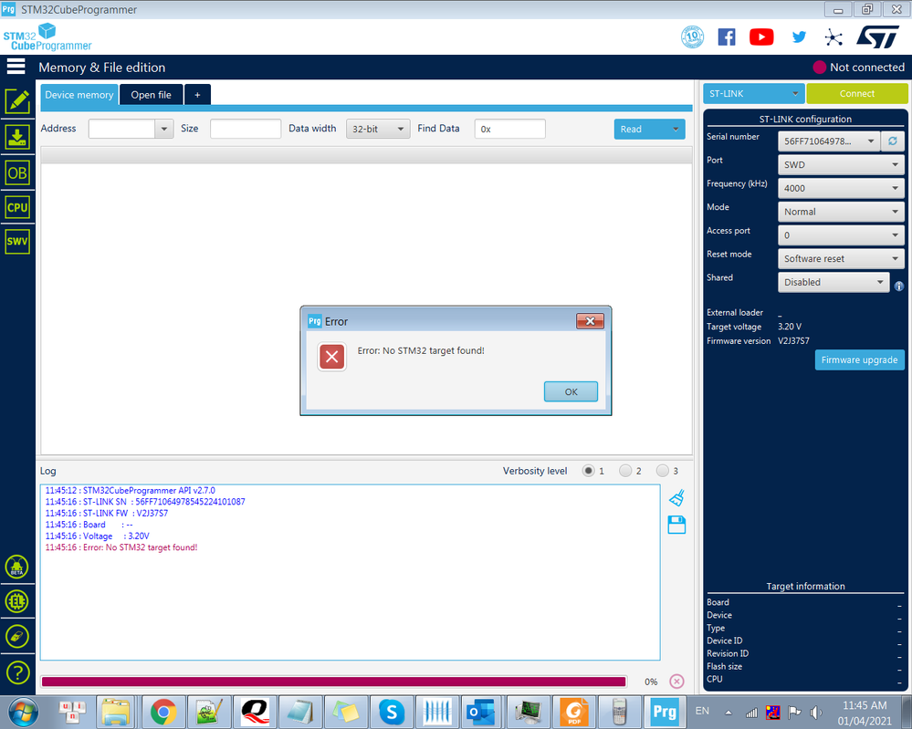912x729 pixels.
Task: Click the 10 years anniversary badge
Action: 692,37
